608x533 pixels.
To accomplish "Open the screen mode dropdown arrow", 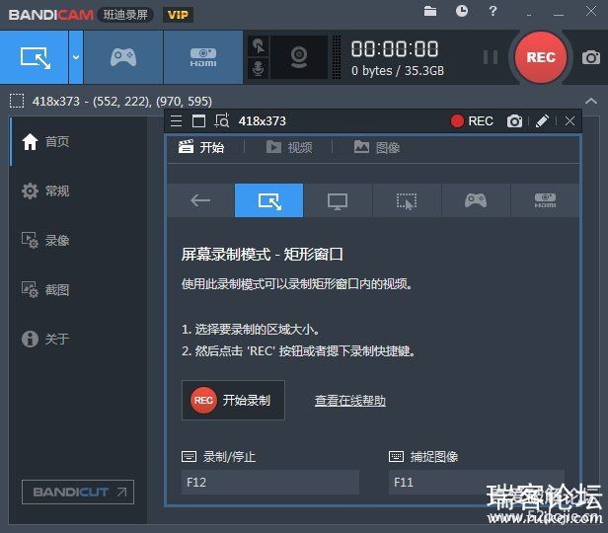I will tap(76, 57).
